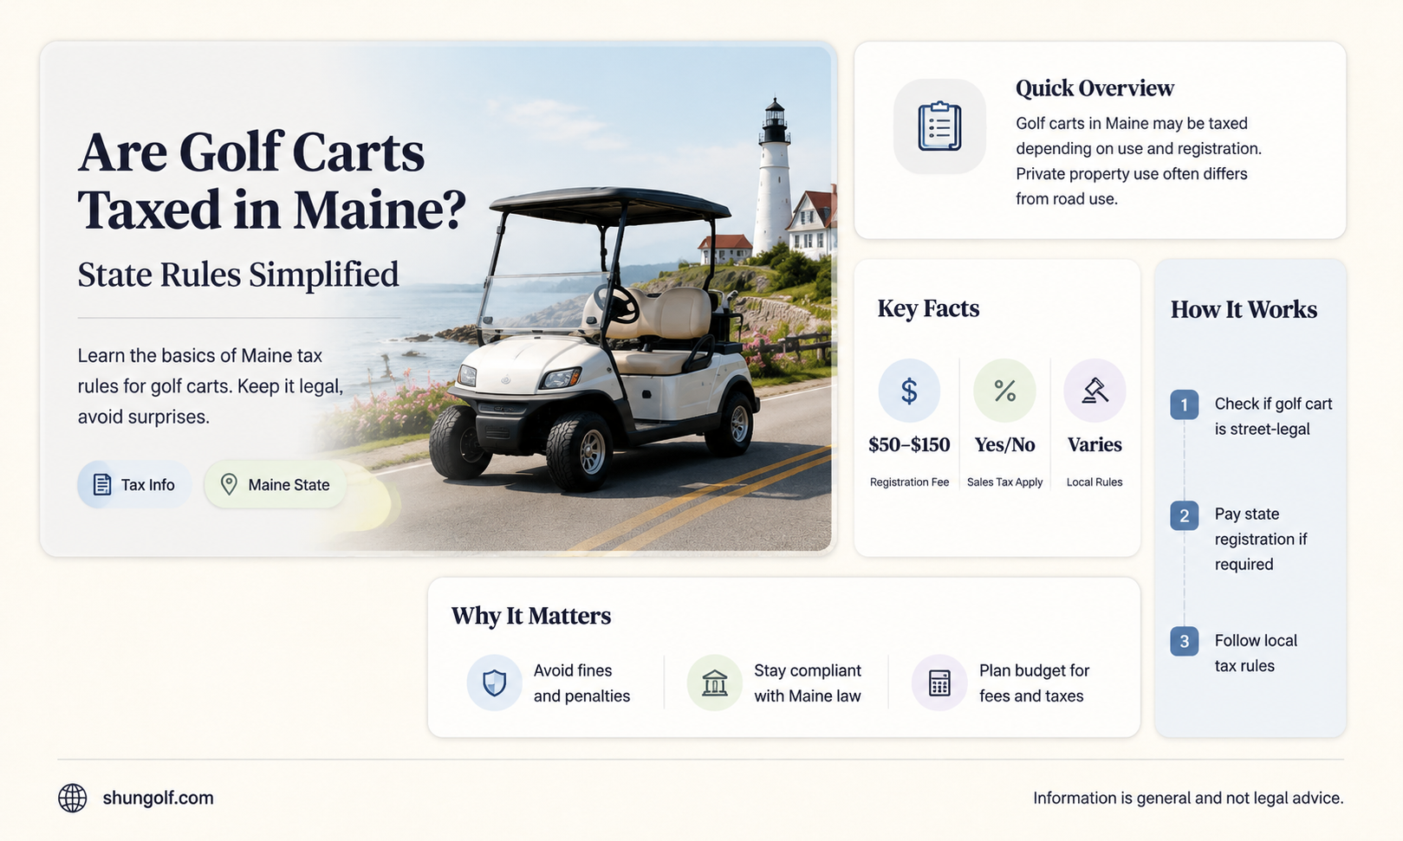Screen dimensions: 1403x841
Task: Click 'Plan budget for fees and taxes' text
Action: point(1034,683)
